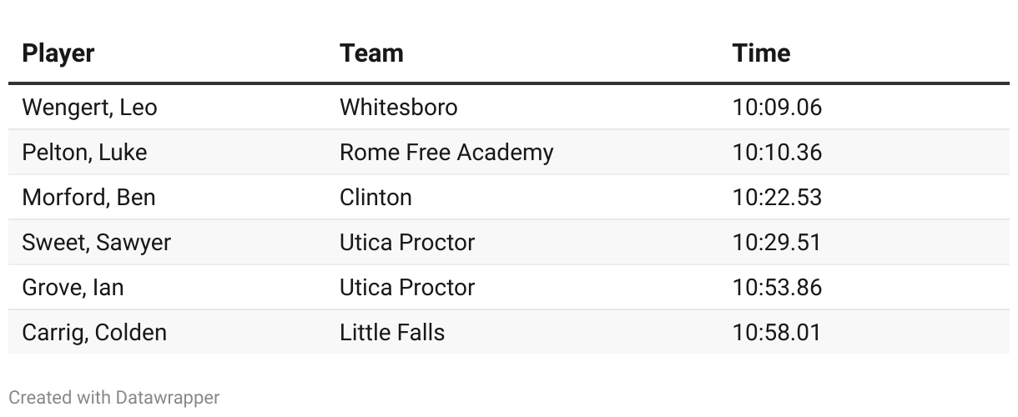Screen dimensions: 1018x417
Task: Open the Created with Datawrapper link
Action: pos(114,398)
